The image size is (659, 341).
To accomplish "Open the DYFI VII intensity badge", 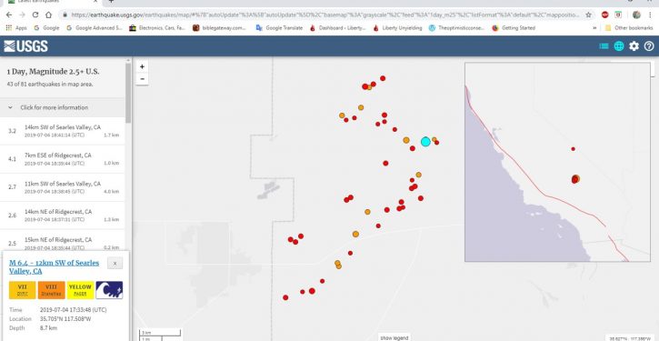I will [x=23, y=290].
